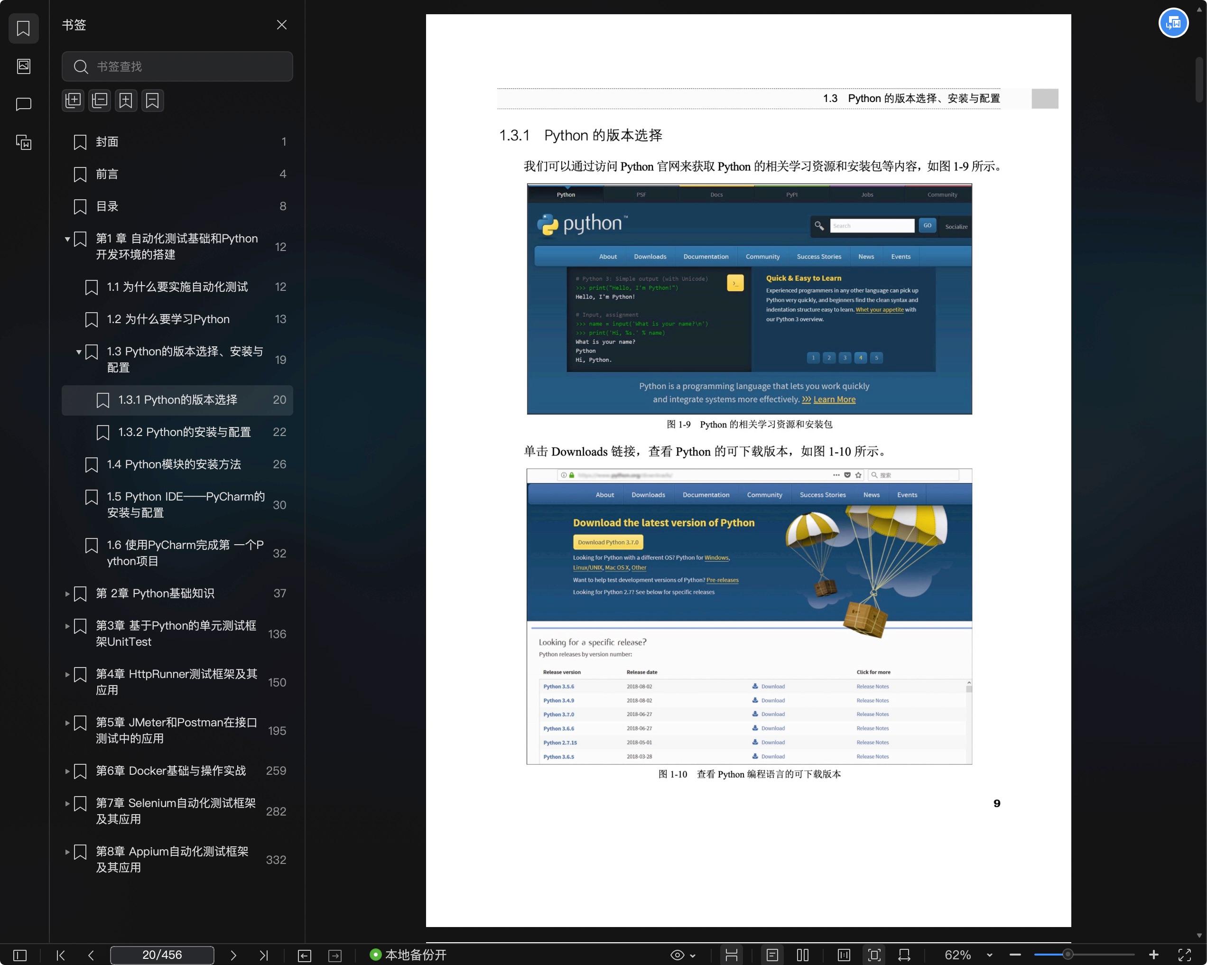Click the zoom slider handle
Viewport: 1207px width, 965px height.
tap(1068, 955)
